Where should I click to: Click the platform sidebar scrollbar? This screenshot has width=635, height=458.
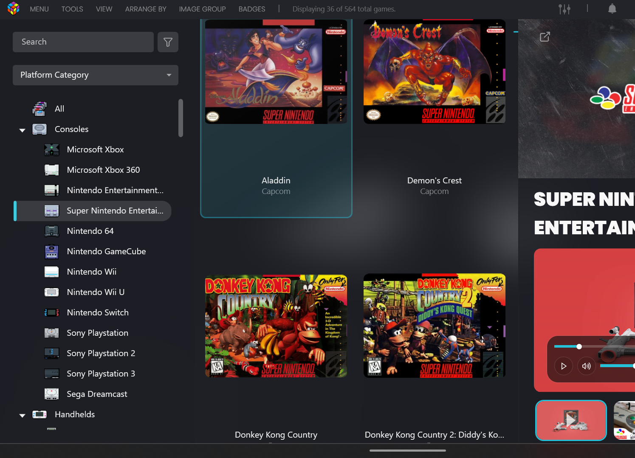tap(181, 118)
